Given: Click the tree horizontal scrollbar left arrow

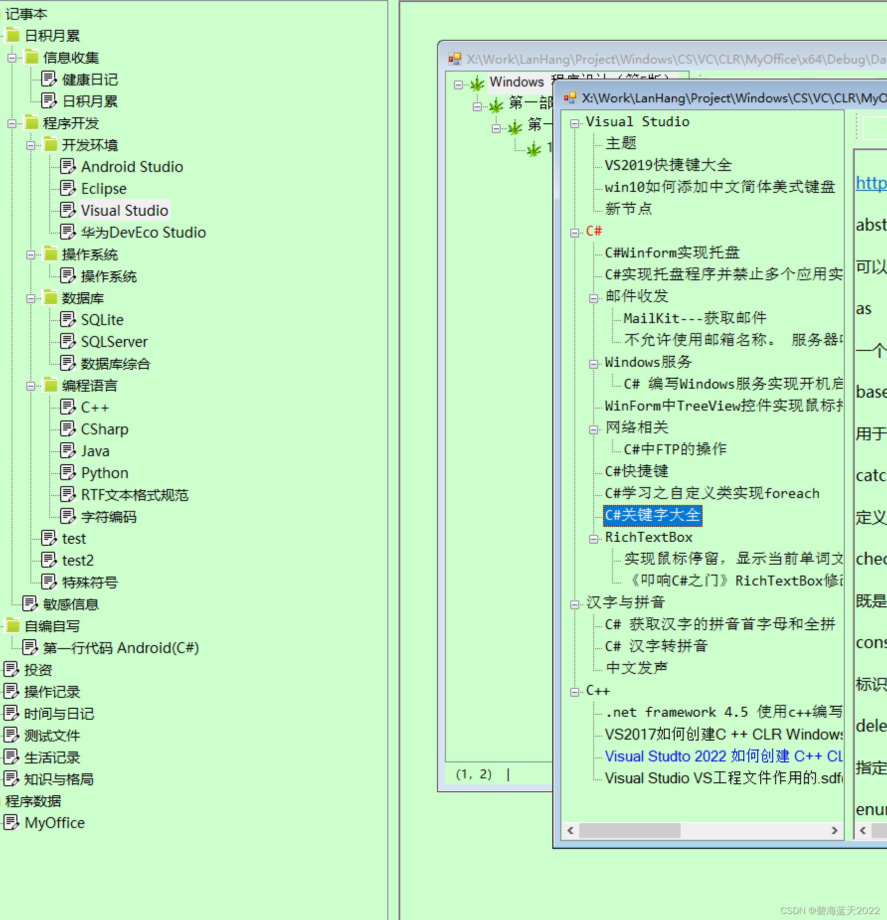Looking at the screenshot, I should coord(570,831).
